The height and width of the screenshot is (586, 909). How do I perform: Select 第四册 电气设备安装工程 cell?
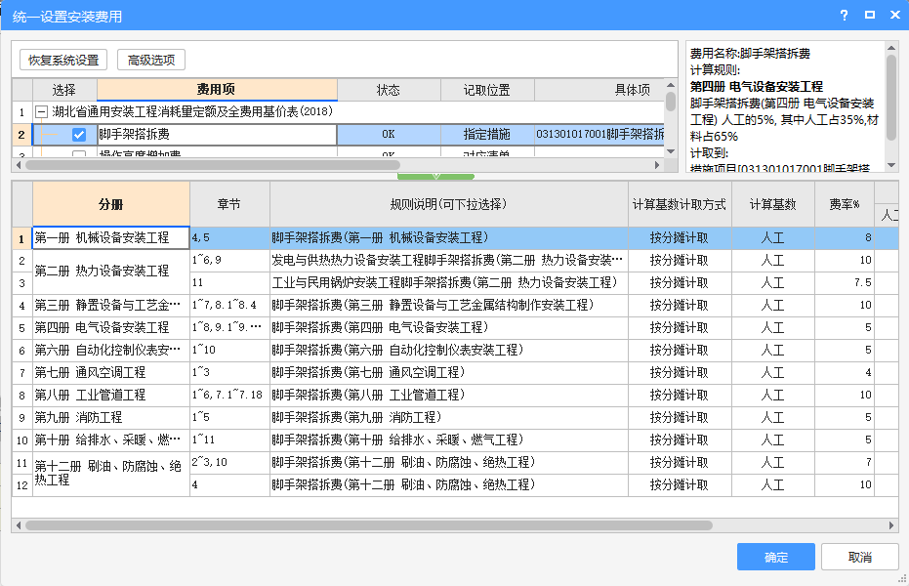(110, 327)
